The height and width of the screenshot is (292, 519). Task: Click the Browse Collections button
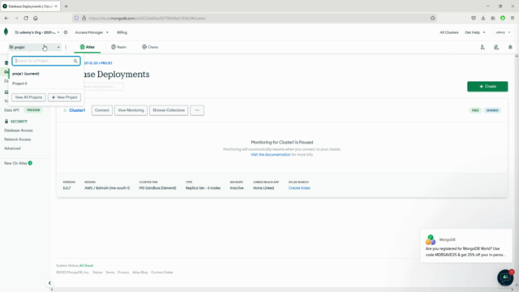[x=169, y=110]
